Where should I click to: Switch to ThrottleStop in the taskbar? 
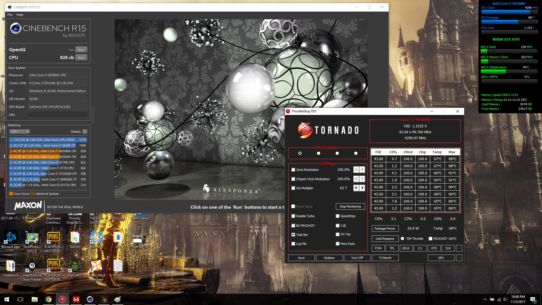[62, 299]
